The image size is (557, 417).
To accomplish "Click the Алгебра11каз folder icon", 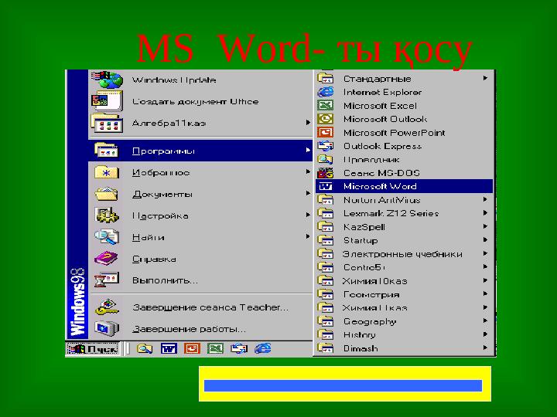I will pos(107,123).
